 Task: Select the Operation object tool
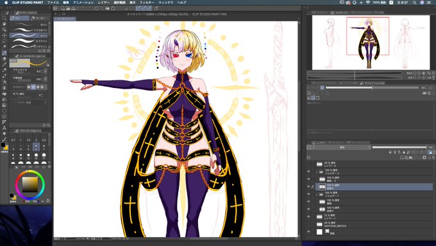click(4, 30)
